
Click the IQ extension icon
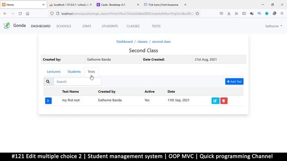259,13
